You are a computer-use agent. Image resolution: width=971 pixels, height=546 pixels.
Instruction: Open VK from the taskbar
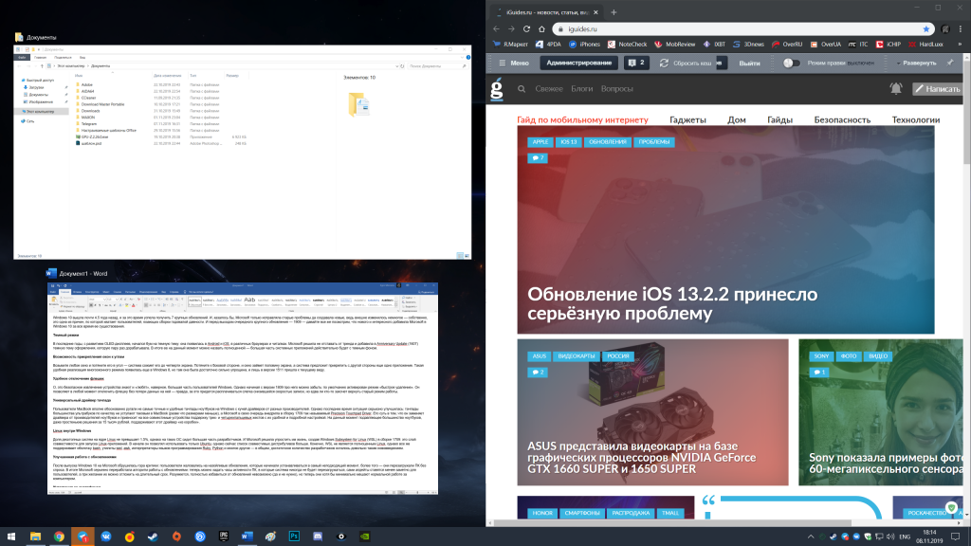pyautogui.click(x=106, y=537)
